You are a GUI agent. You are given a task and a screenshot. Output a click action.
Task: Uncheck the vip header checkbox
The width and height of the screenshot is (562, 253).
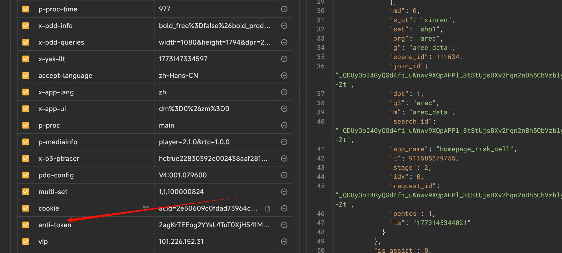coord(26,242)
